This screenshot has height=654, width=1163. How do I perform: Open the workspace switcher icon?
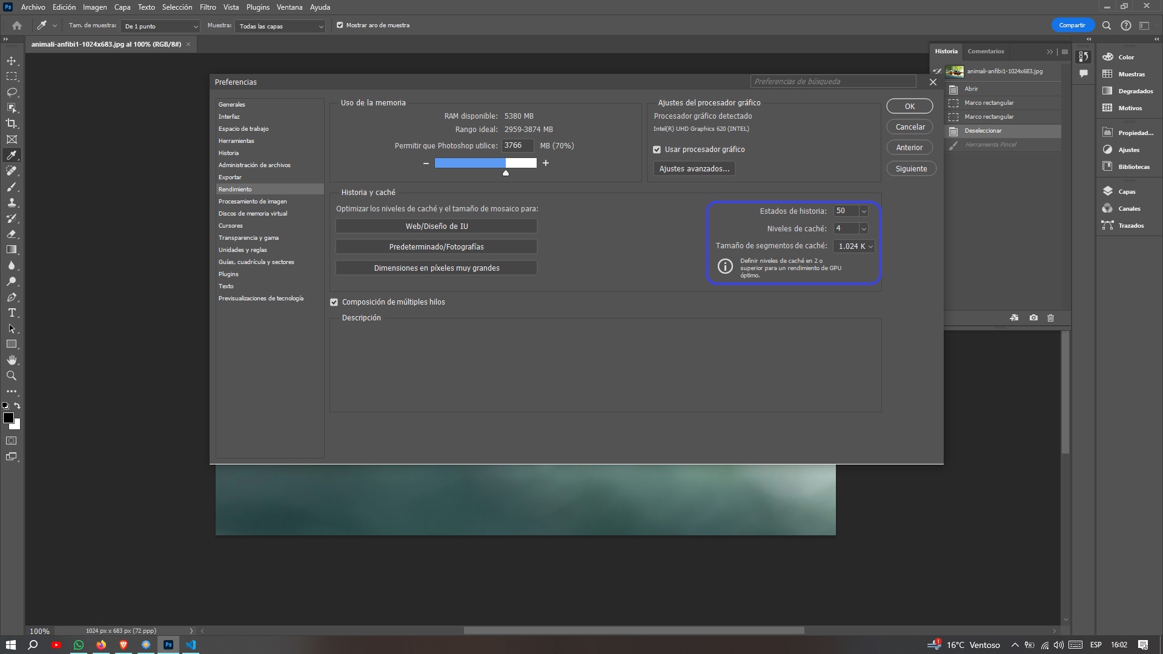pos(1144,25)
